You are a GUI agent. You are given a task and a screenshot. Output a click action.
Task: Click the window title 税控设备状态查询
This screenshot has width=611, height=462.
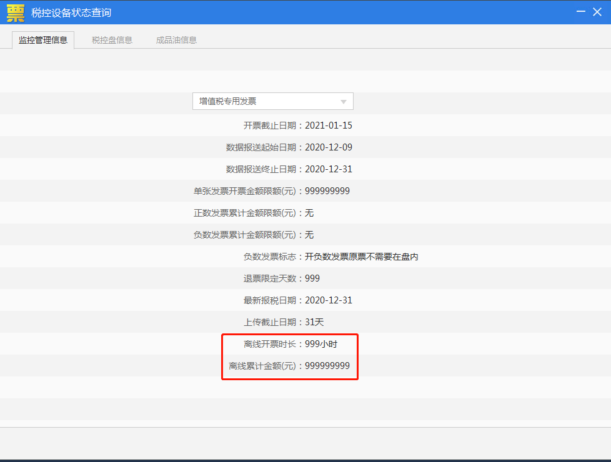pyautogui.click(x=71, y=13)
